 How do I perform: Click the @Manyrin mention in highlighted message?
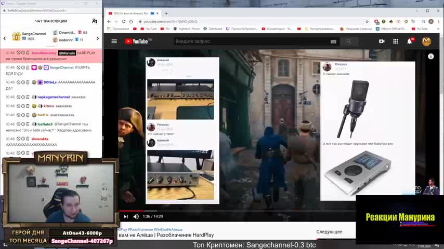pyautogui.click(x=67, y=53)
